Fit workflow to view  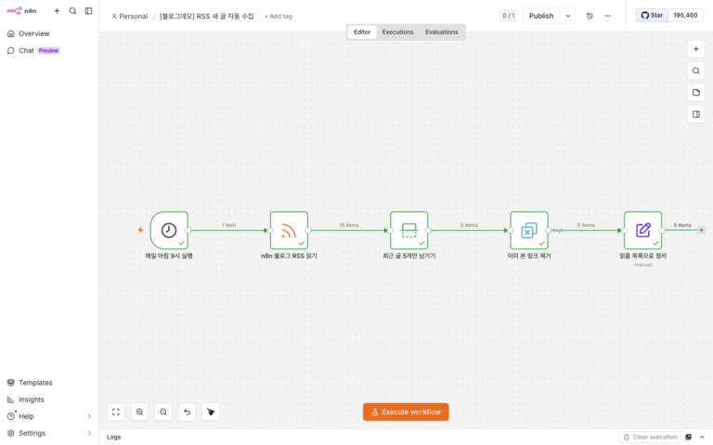[116, 412]
